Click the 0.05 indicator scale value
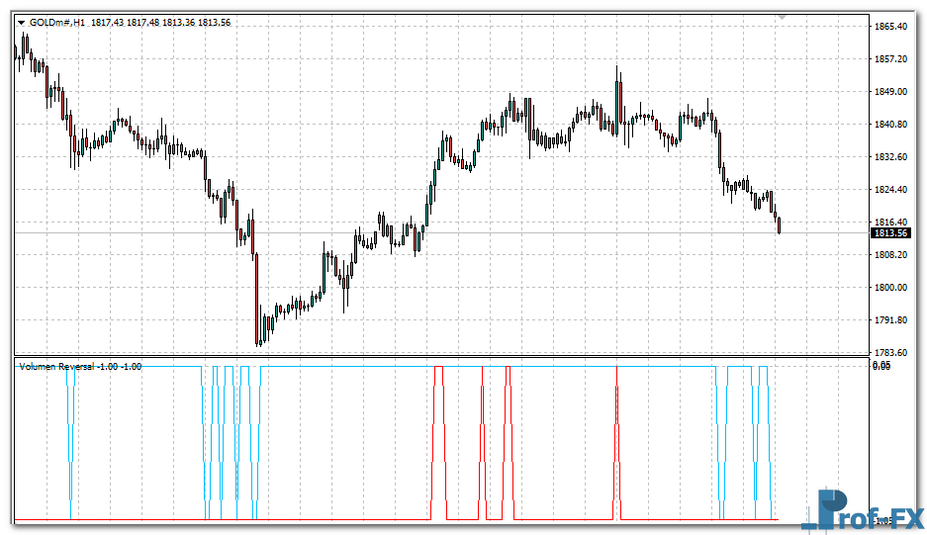This screenshot has width=927, height=535. point(881,366)
